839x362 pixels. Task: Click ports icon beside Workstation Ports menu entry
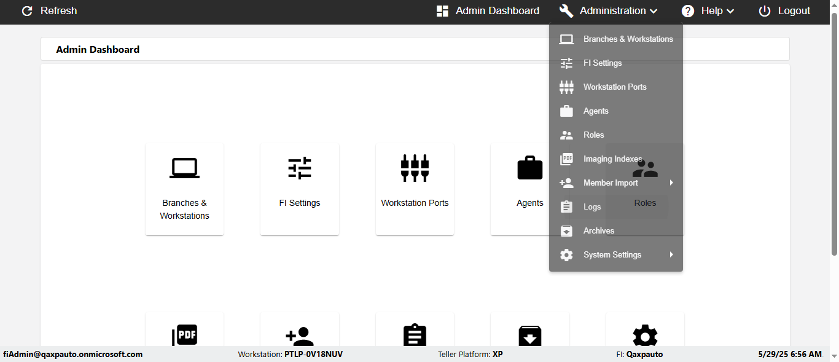(x=566, y=87)
